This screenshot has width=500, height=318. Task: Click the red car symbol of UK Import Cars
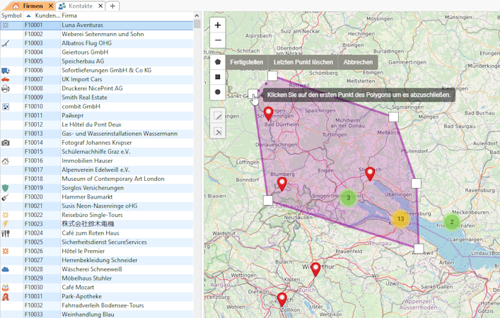6,79
